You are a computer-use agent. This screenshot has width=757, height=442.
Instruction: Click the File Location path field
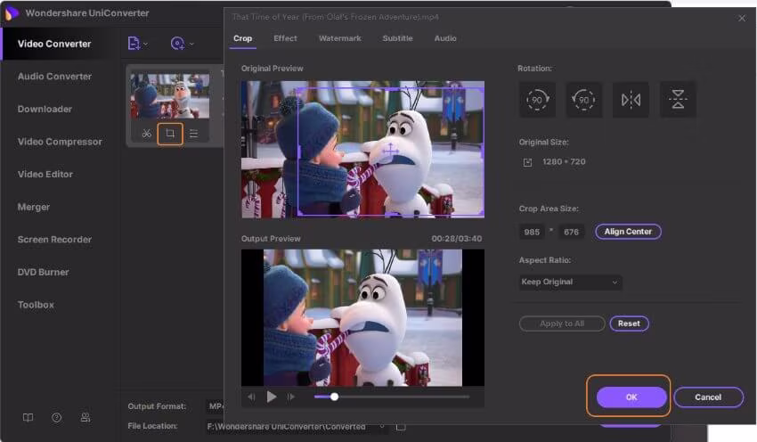click(x=295, y=427)
